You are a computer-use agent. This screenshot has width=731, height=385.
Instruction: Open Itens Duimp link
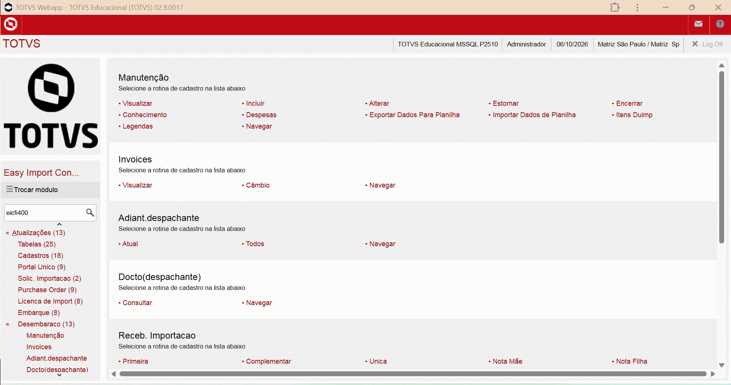[x=634, y=115]
